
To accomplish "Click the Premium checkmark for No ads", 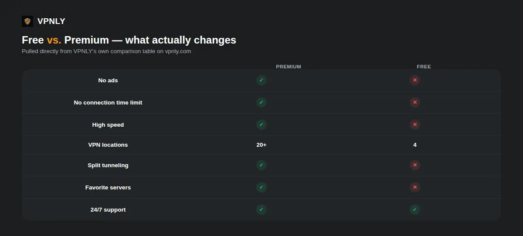I will point(261,80).
